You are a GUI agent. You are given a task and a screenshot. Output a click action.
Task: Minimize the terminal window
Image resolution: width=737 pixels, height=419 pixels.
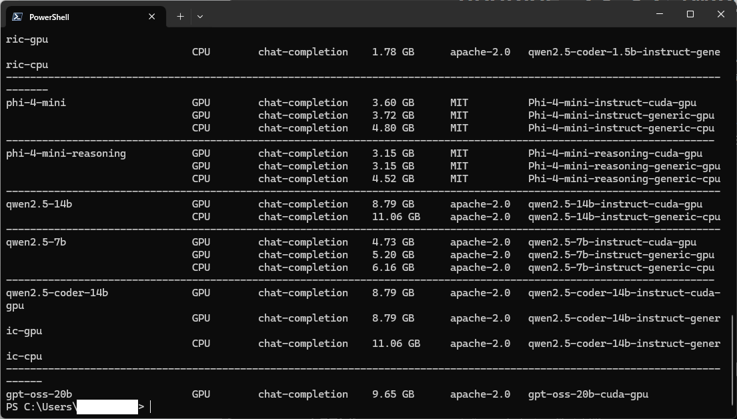[660, 14]
